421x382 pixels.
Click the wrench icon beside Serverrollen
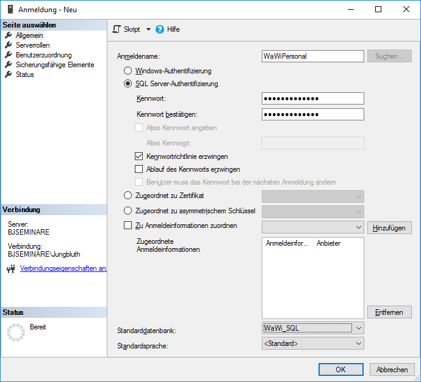click(9, 45)
